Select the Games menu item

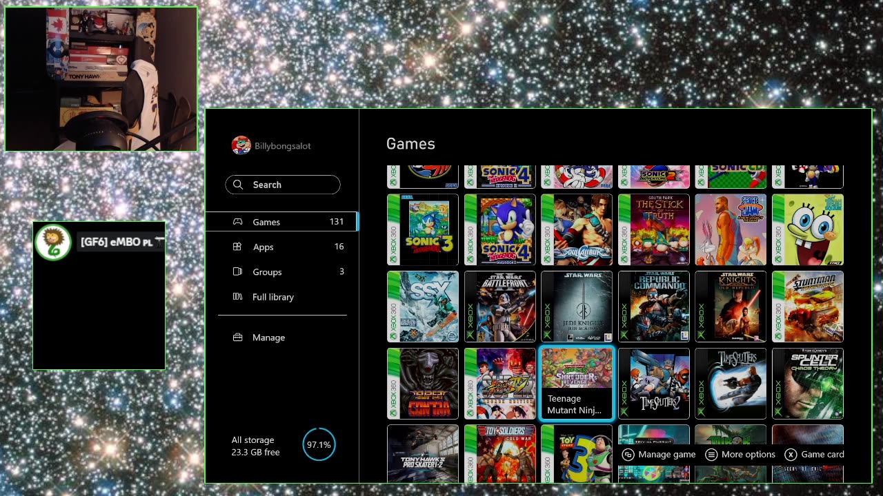(281, 222)
